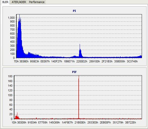Click the PI chart title

[74, 11]
